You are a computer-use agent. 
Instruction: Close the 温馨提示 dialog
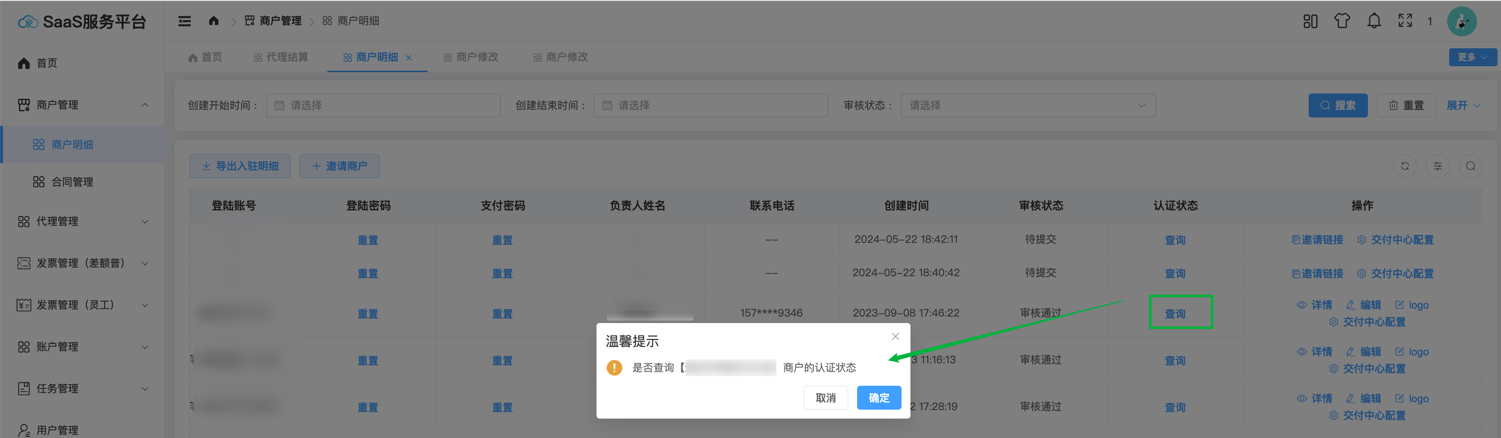point(895,337)
